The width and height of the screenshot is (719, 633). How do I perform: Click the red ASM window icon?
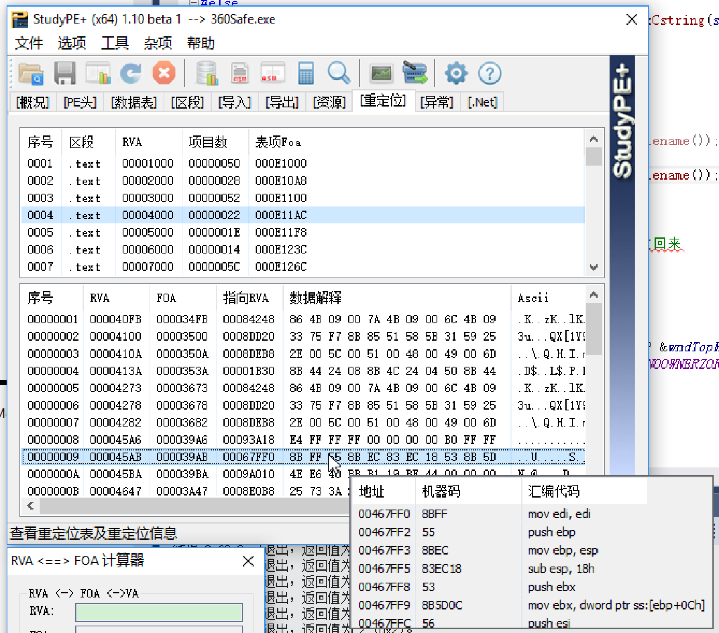[273, 73]
